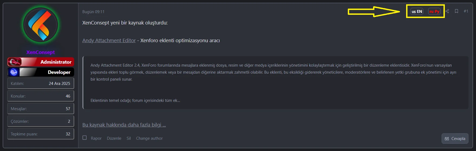This screenshot has height=151, width=476.
Task: Switch language with us EN button
Action: tap(417, 12)
